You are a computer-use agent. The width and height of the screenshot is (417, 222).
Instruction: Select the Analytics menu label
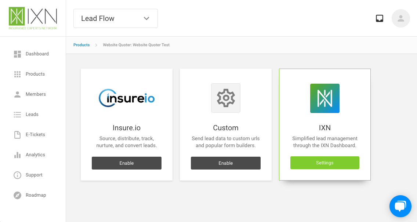click(35, 155)
